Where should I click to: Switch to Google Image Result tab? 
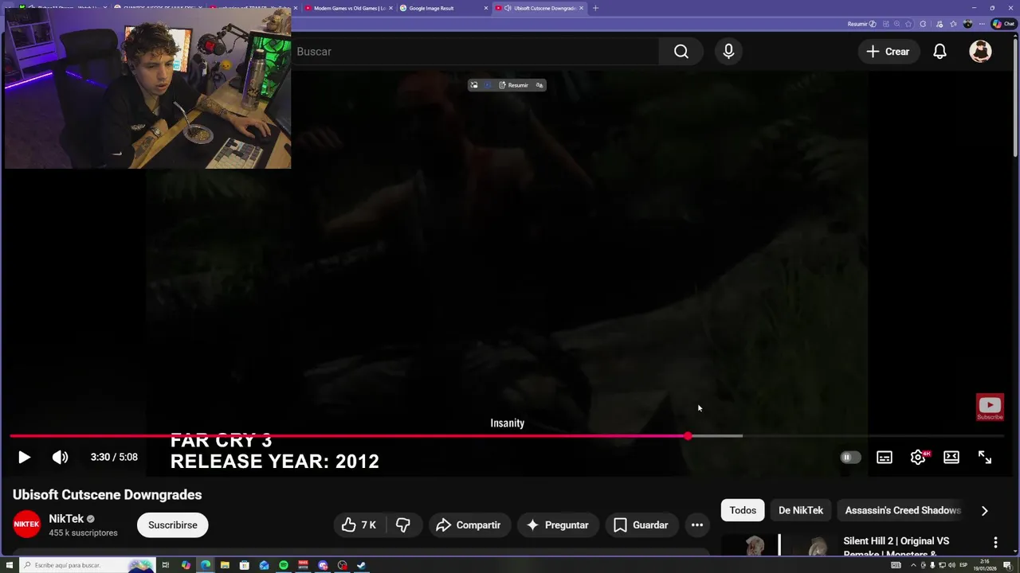442,8
